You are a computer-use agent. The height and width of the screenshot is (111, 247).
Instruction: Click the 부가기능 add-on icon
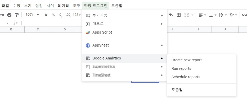click(x=88, y=15)
